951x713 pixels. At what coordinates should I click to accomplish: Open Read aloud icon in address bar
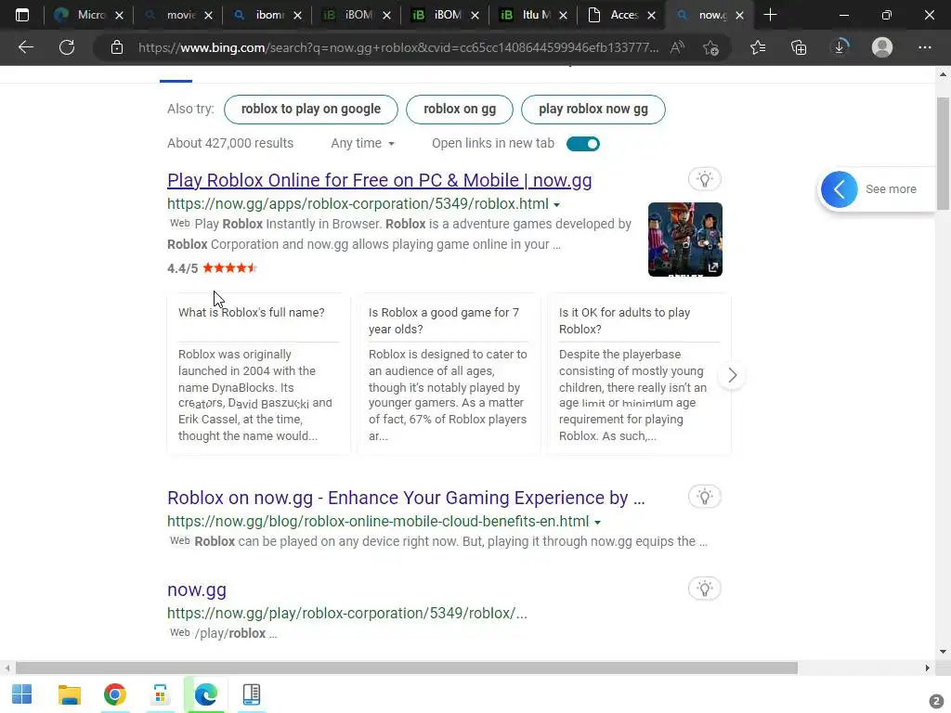(677, 47)
